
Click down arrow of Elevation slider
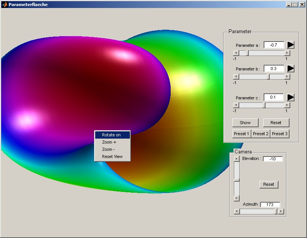coord(237,198)
